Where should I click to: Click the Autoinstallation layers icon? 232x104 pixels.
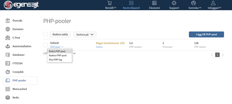click(8, 46)
